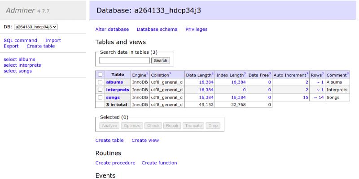Focus the search data in tables field
The image size is (359, 179).
[124, 60]
